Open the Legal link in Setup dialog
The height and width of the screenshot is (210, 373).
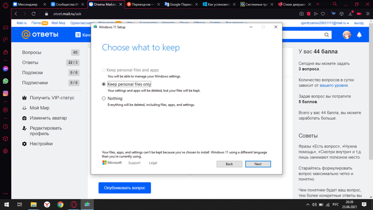click(153, 163)
